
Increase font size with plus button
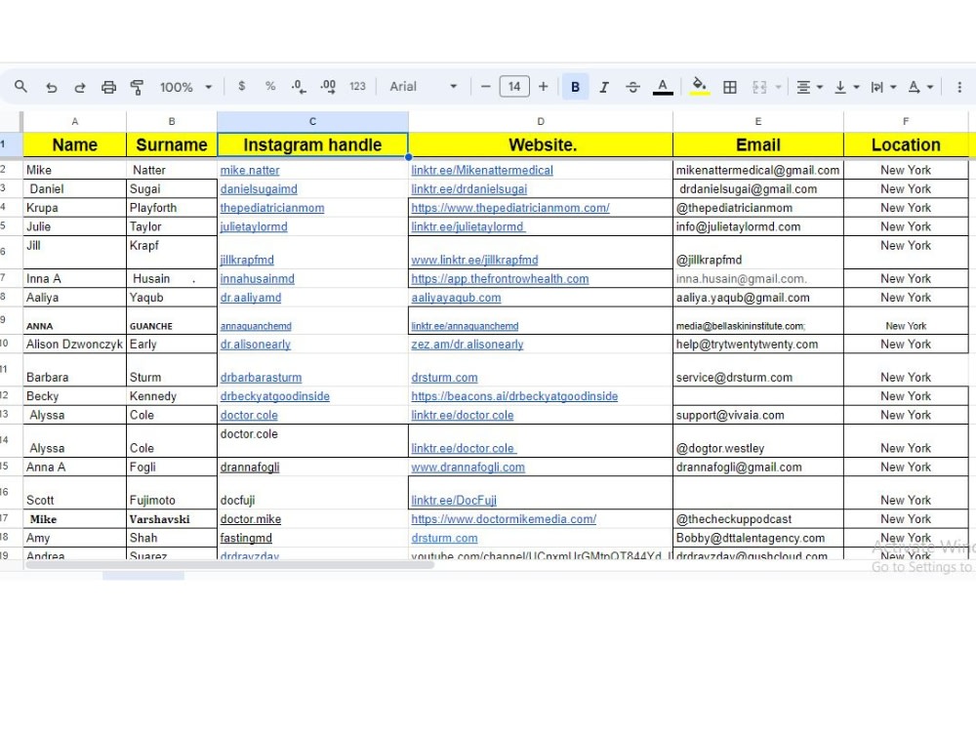tap(544, 87)
